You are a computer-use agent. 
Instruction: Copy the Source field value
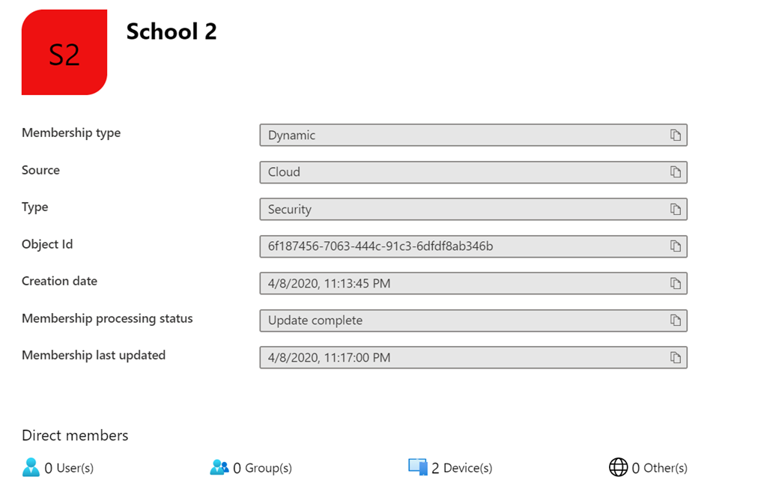[675, 172]
